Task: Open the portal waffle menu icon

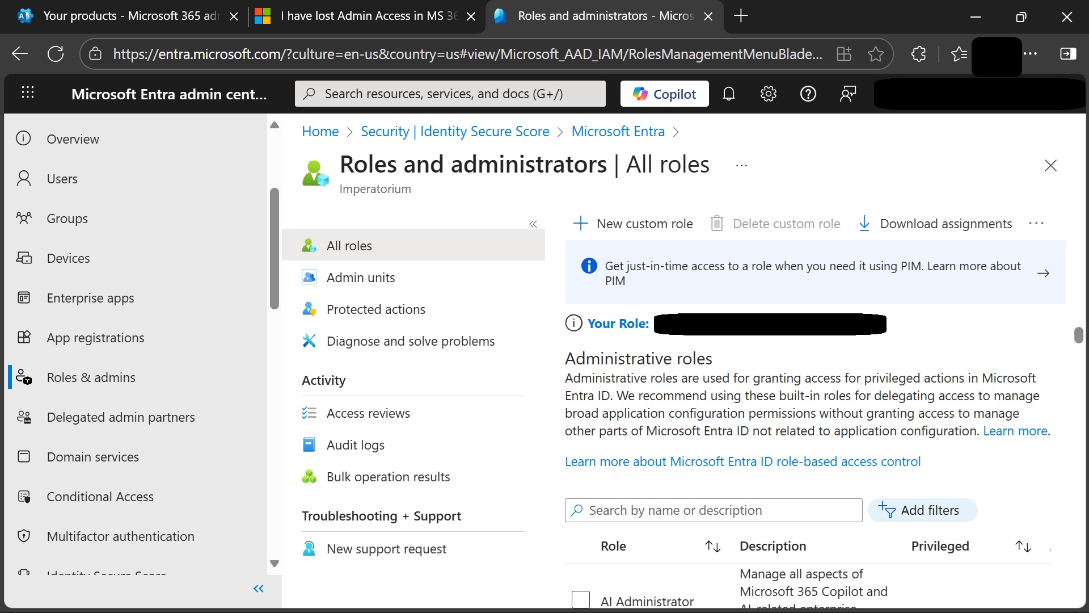Action: click(28, 93)
